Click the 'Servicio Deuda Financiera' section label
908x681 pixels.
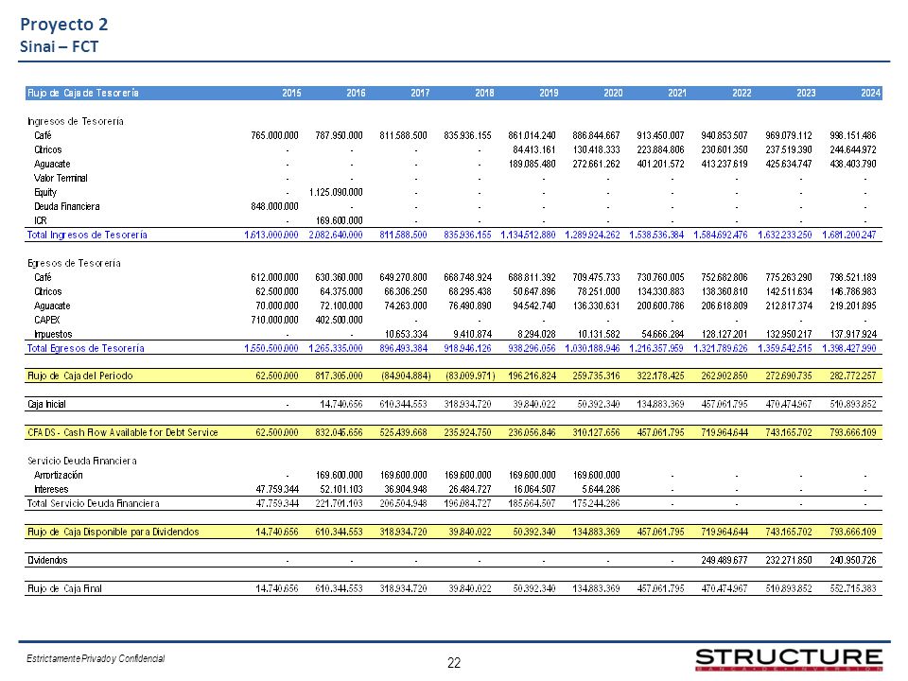pos(81,461)
